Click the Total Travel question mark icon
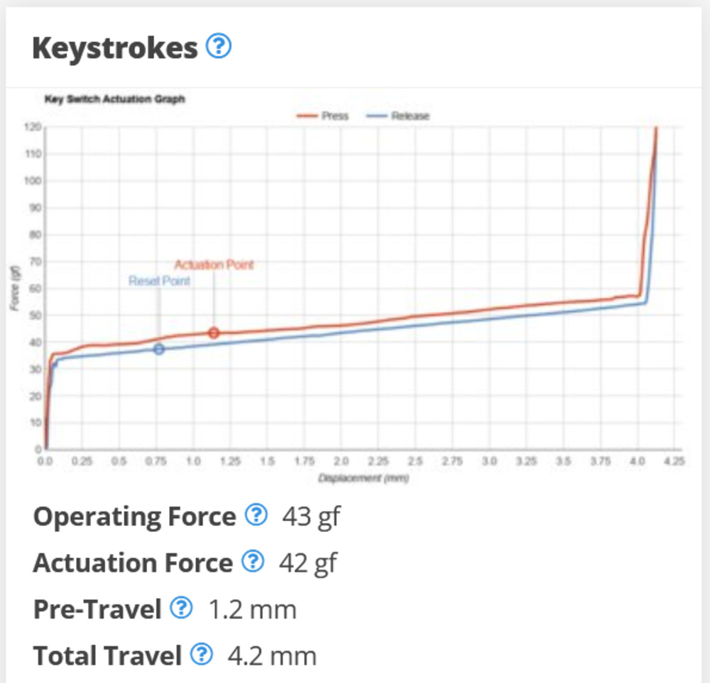The width and height of the screenshot is (710, 683). 202,655
